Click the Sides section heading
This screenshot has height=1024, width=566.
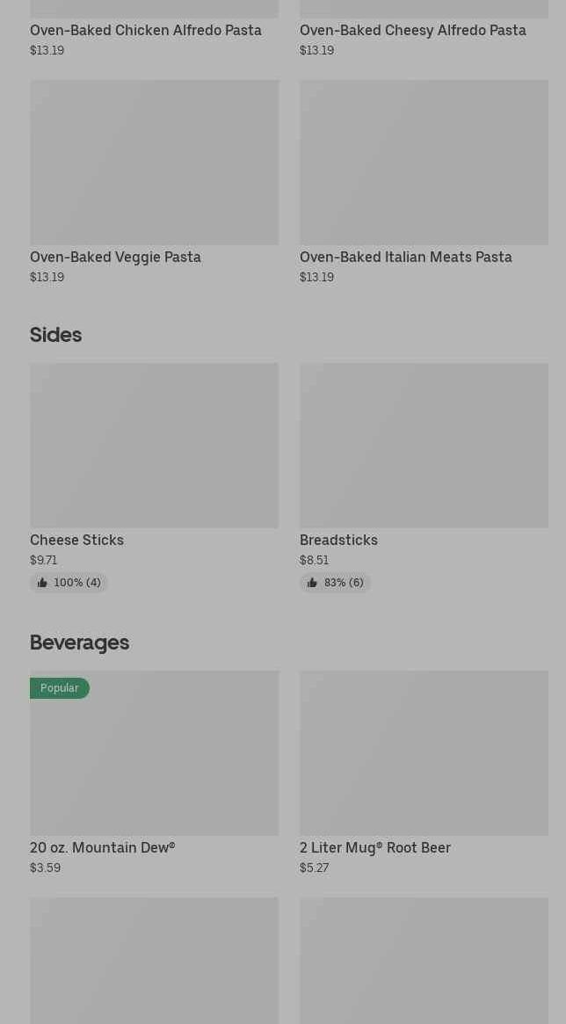coord(55,335)
